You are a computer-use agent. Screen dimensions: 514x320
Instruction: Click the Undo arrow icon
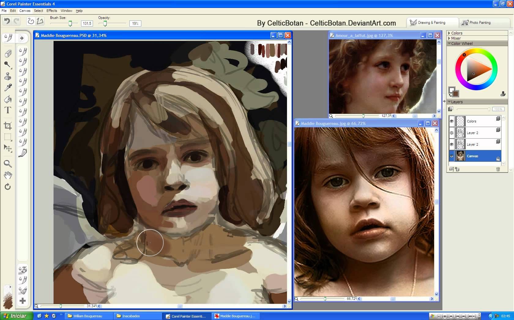[x=7, y=21]
